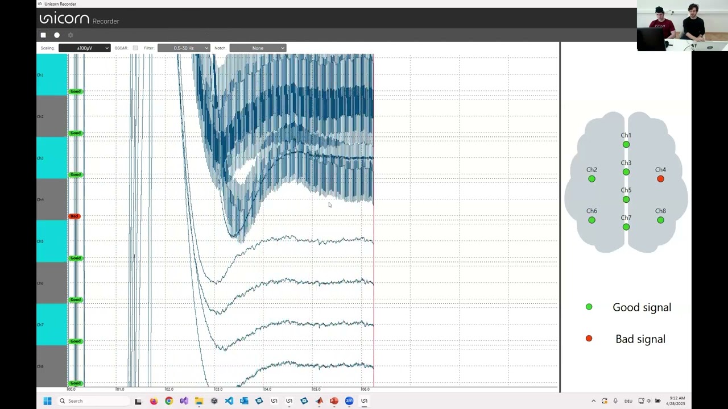Viewport: 728px width, 409px height.
Task: Click the Good badge on Ch5 row
Action: pos(75,258)
